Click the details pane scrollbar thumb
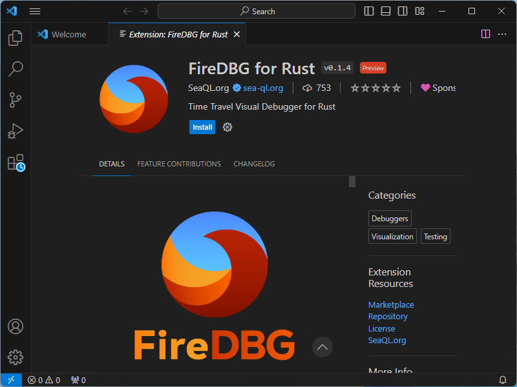517x387 pixels. [352, 182]
